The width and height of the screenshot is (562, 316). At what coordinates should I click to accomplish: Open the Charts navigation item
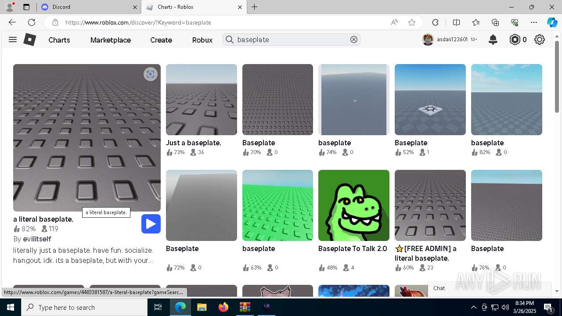[x=59, y=40]
